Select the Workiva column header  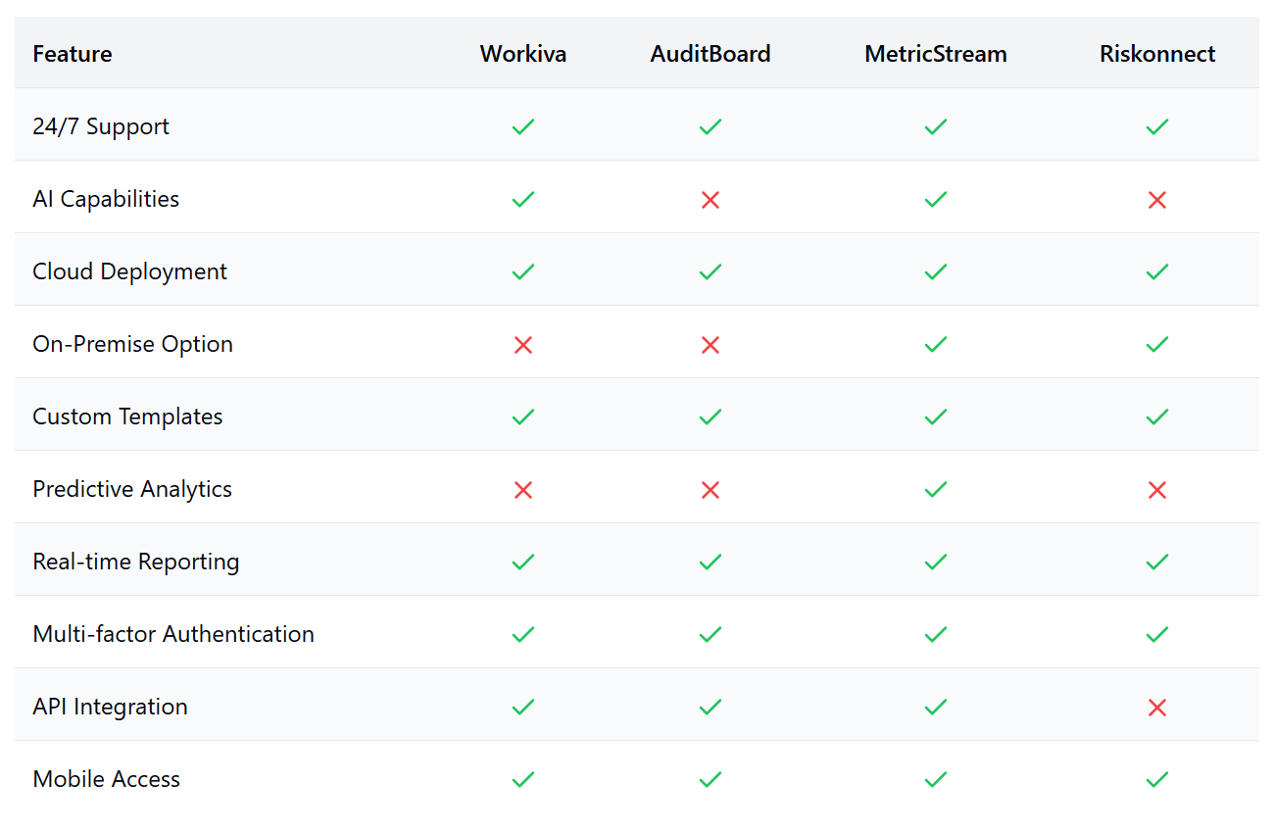523,54
